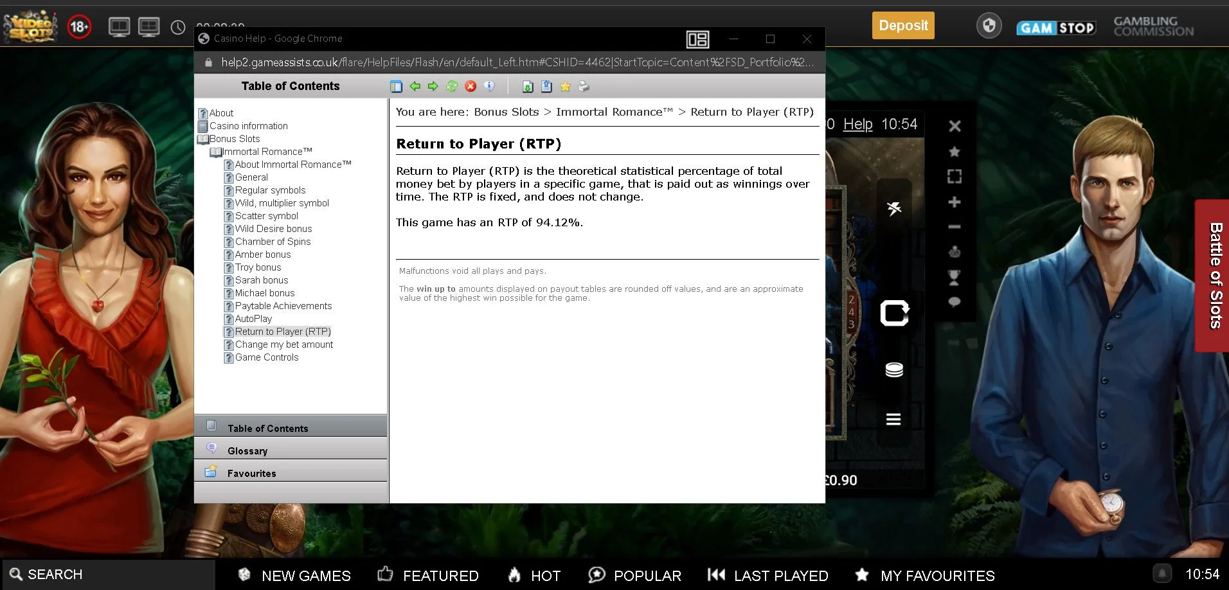Add topic to favourites with yellow star icon
Screen dimensions: 1229x590
[565, 86]
